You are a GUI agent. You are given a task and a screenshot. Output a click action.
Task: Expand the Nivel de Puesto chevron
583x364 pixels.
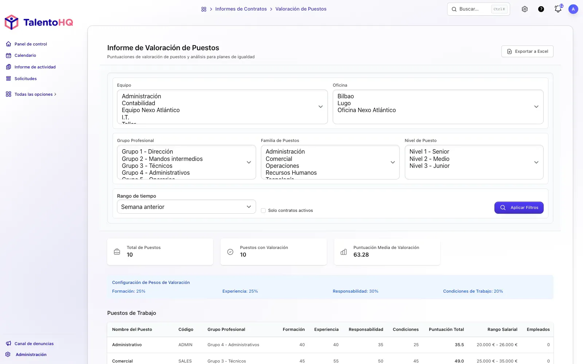536,162
